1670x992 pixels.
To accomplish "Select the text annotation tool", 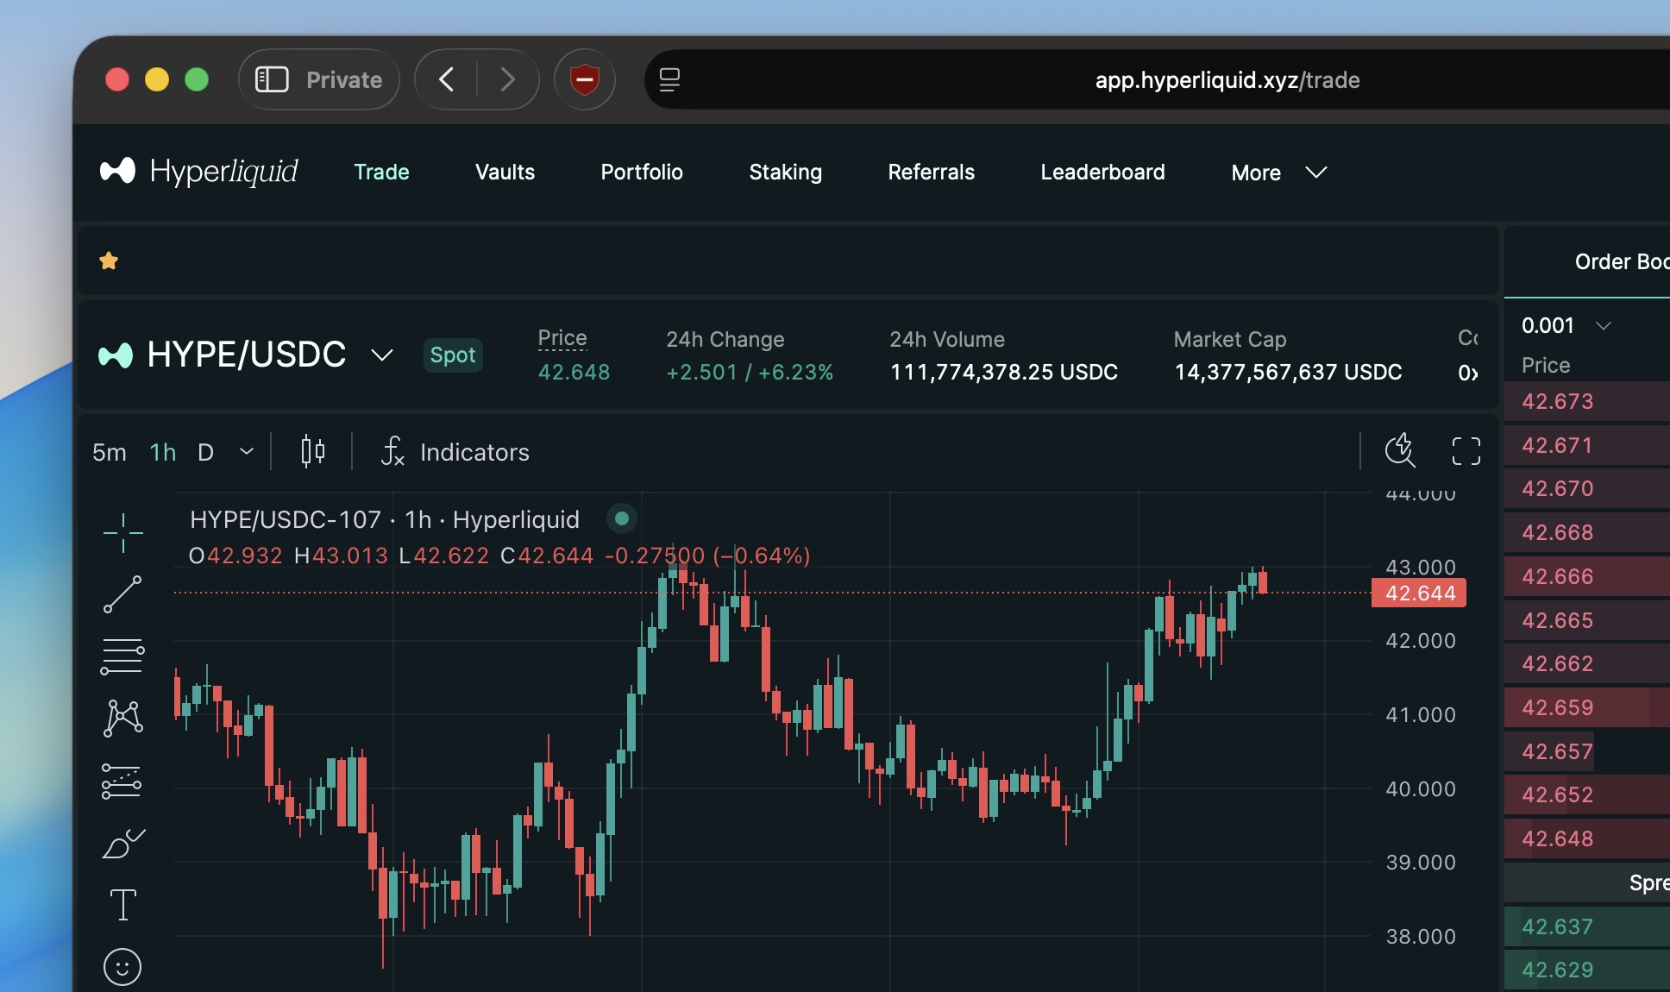I will [122, 905].
